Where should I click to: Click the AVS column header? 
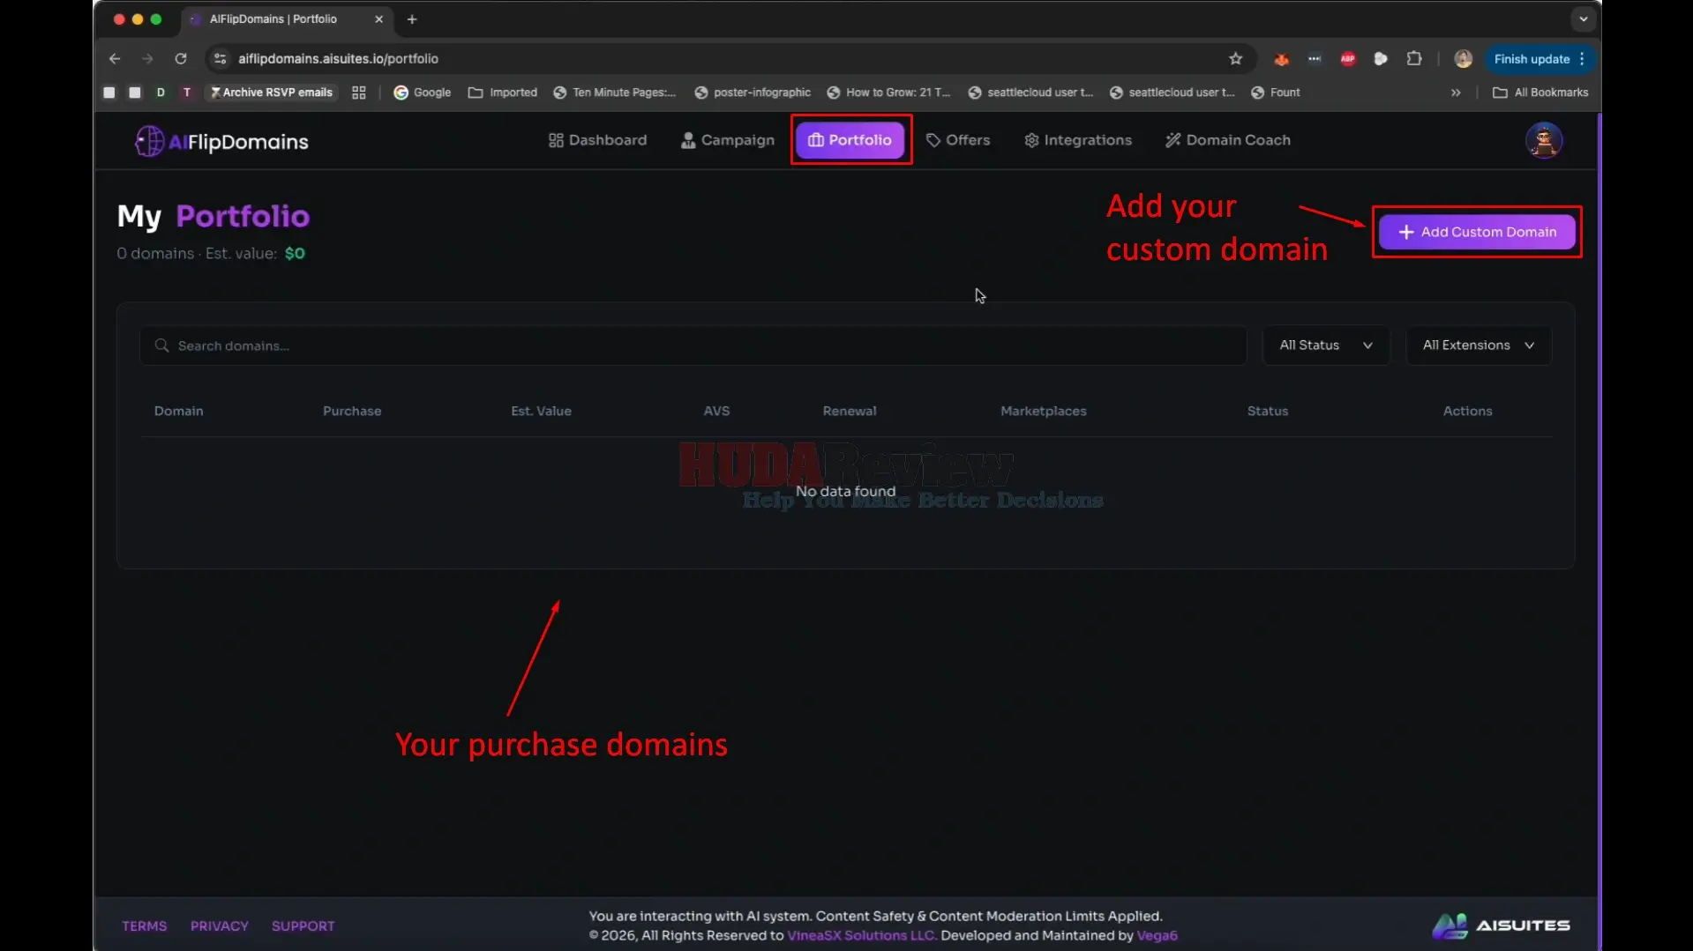[x=716, y=411]
